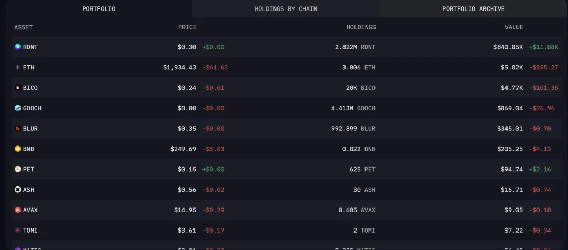
Task: Open the Holdings By Chain tab
Action: [x=286, y=9]
